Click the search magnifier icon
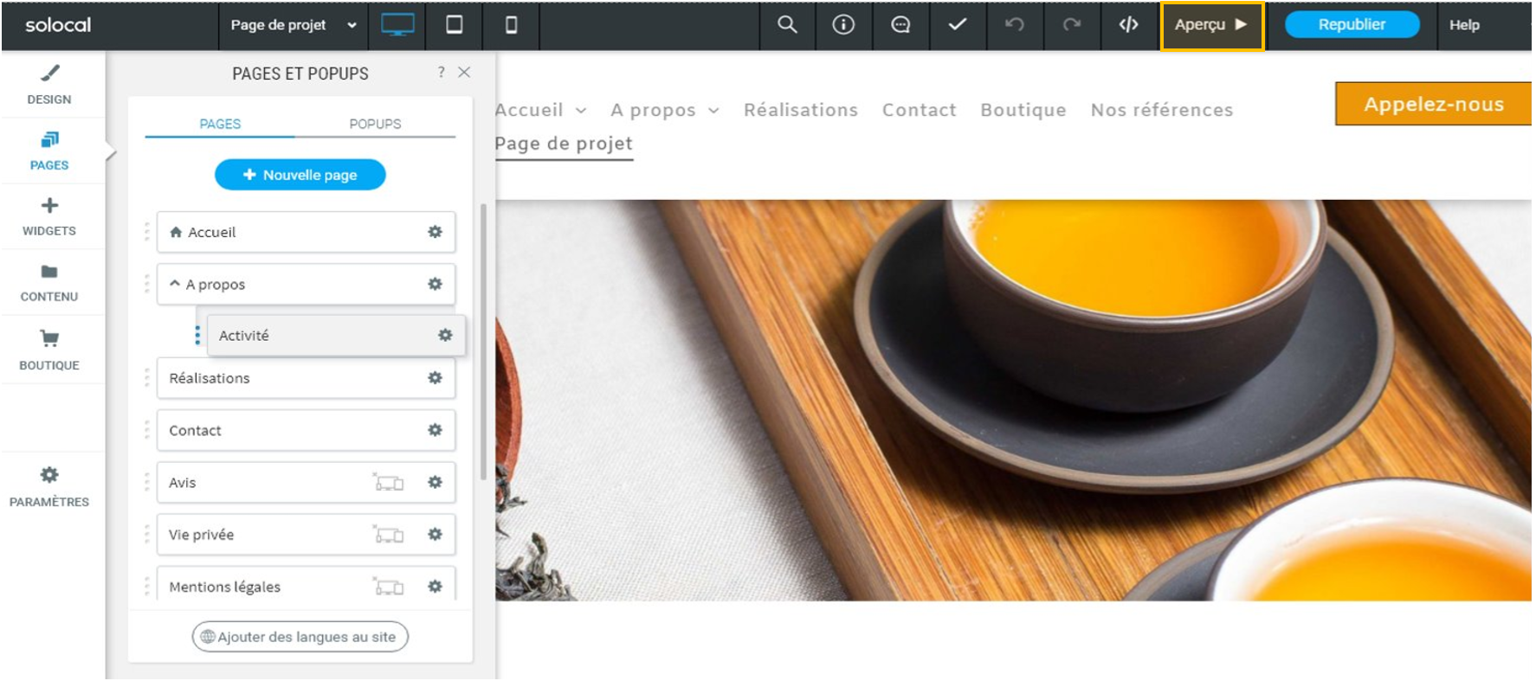This screenshot has height=681, width=1536. click(x=786, y=25)
